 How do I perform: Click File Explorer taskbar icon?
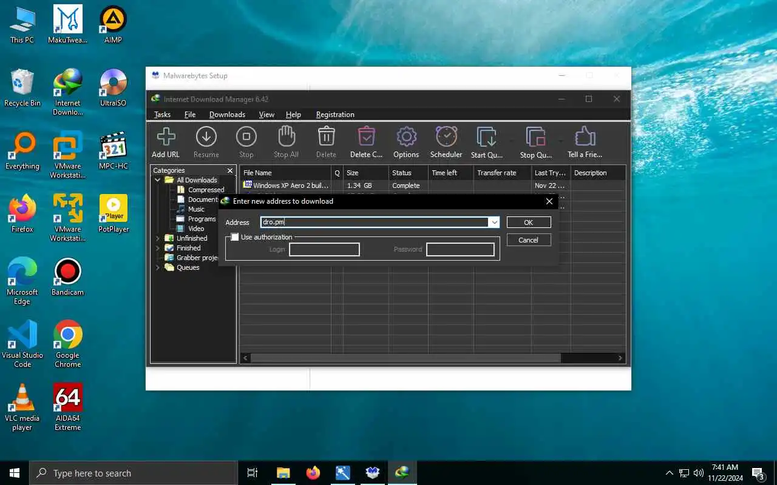click(x=283, y=473)
